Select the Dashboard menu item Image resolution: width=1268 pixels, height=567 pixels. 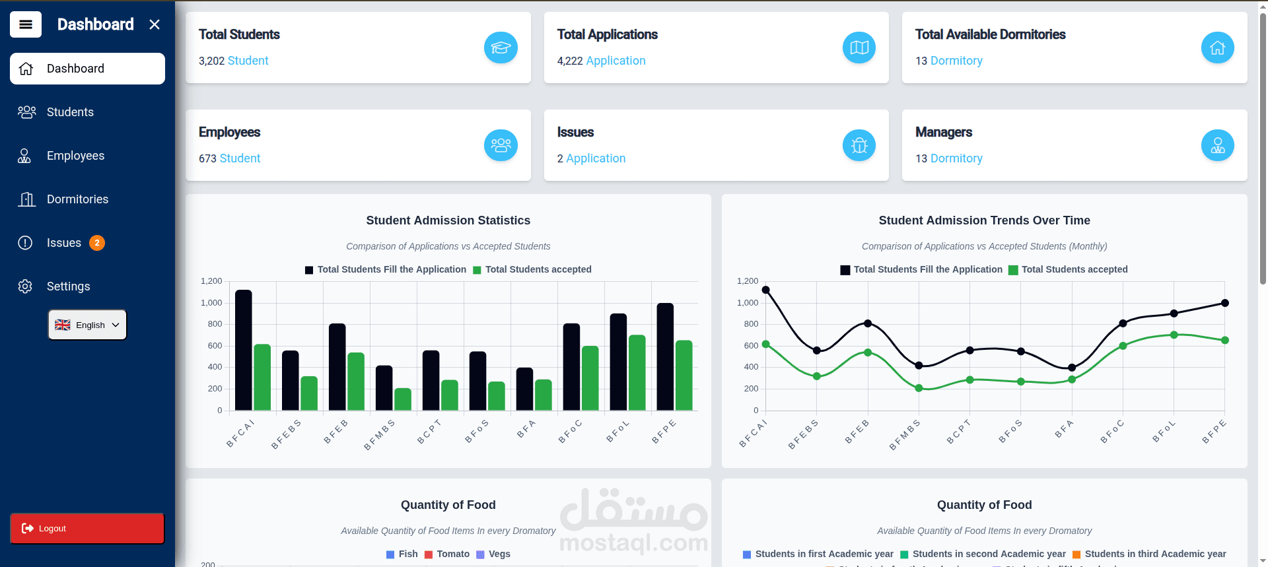(x=87, y=69)
